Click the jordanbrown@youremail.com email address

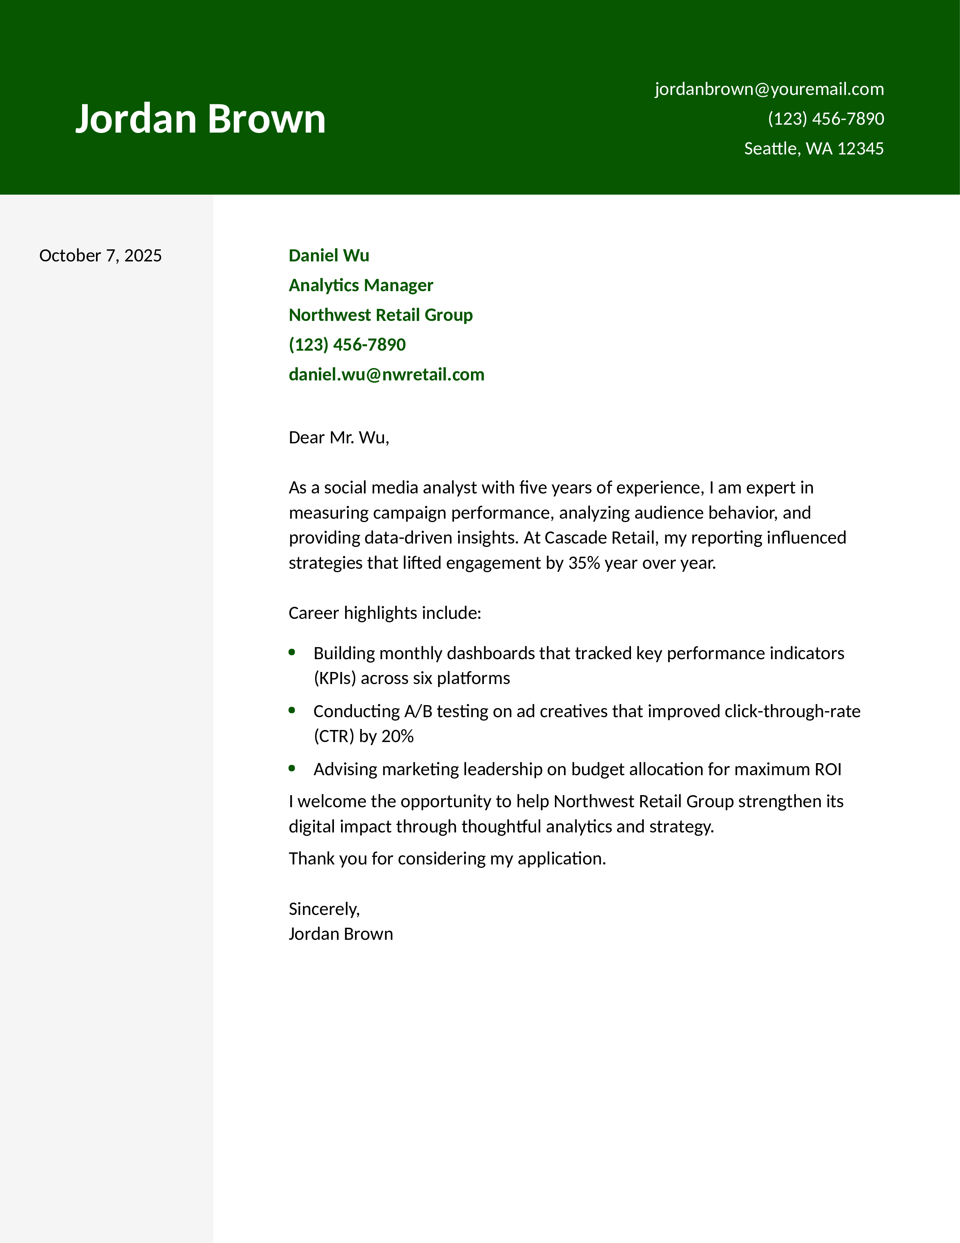(769, 89)
